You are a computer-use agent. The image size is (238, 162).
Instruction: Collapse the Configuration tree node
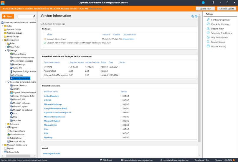(x=3, y=40)
